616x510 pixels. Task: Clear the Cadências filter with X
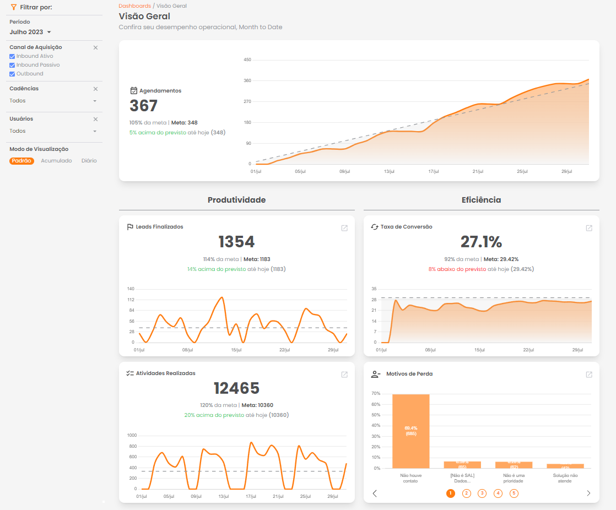click(95, 89)
